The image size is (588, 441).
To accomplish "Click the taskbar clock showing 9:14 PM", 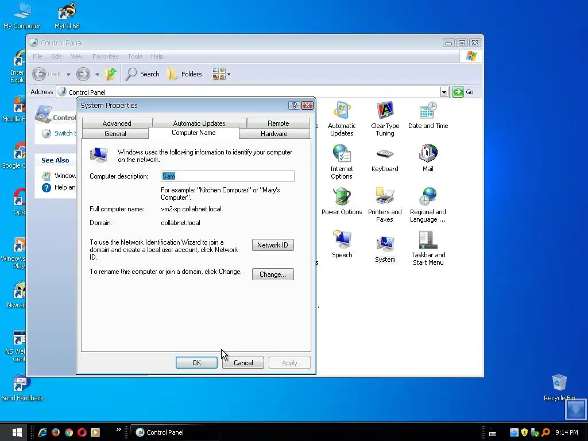I will [567, 432].
